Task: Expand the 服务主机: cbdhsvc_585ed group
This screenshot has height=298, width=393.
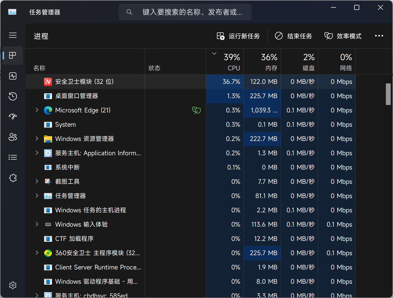Action: (x=37, y=295)
